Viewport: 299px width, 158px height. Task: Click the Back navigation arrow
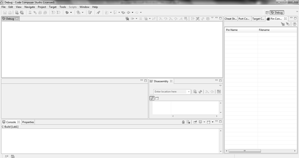128,13
